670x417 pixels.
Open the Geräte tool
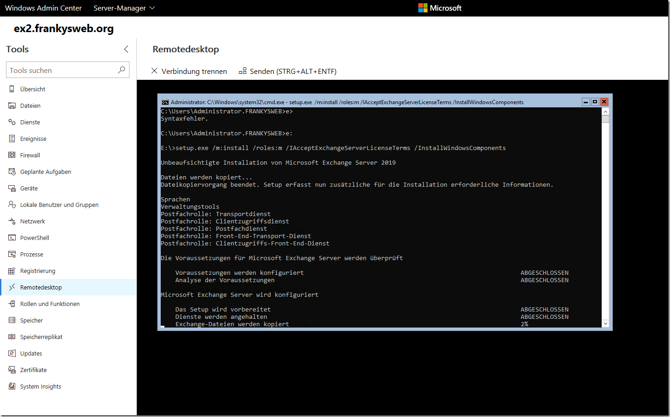68,188
